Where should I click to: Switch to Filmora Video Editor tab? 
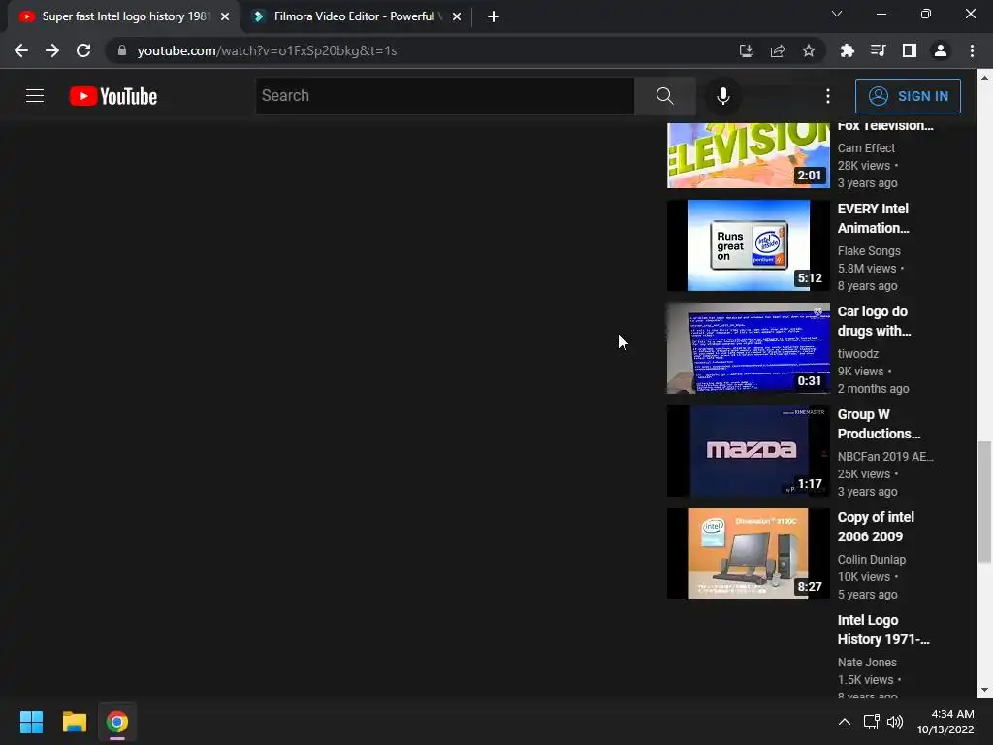pyautogui.click(x=355, y=16)
